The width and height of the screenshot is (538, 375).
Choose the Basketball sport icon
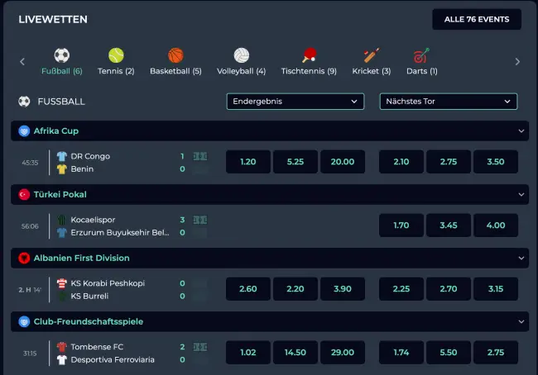click(175, 55)
